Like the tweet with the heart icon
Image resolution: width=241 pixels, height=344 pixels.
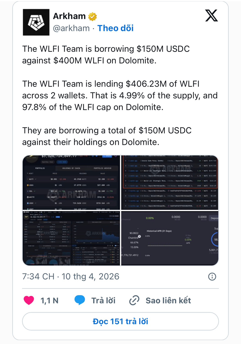click(x=29, y=300)
